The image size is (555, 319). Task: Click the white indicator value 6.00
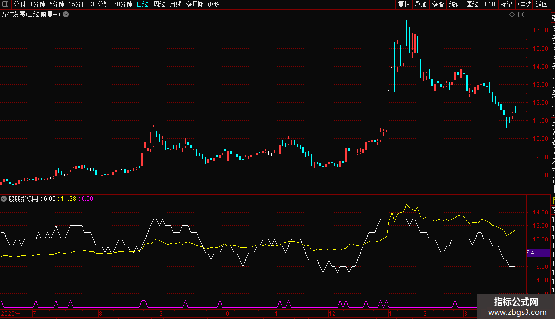(50, 199)
